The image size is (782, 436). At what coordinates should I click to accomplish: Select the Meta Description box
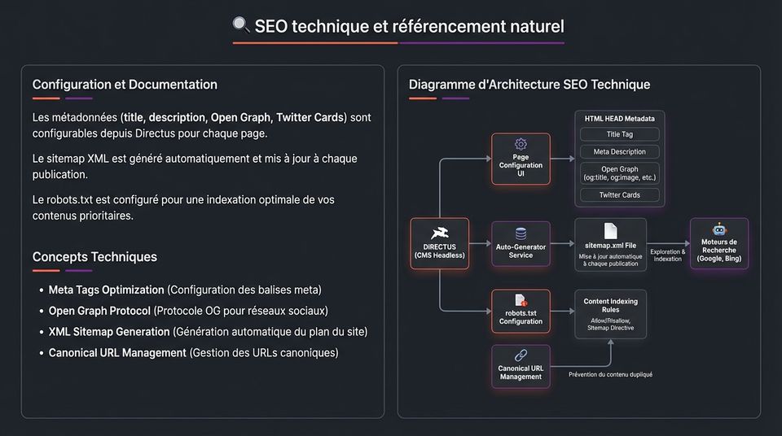[619, 151]
